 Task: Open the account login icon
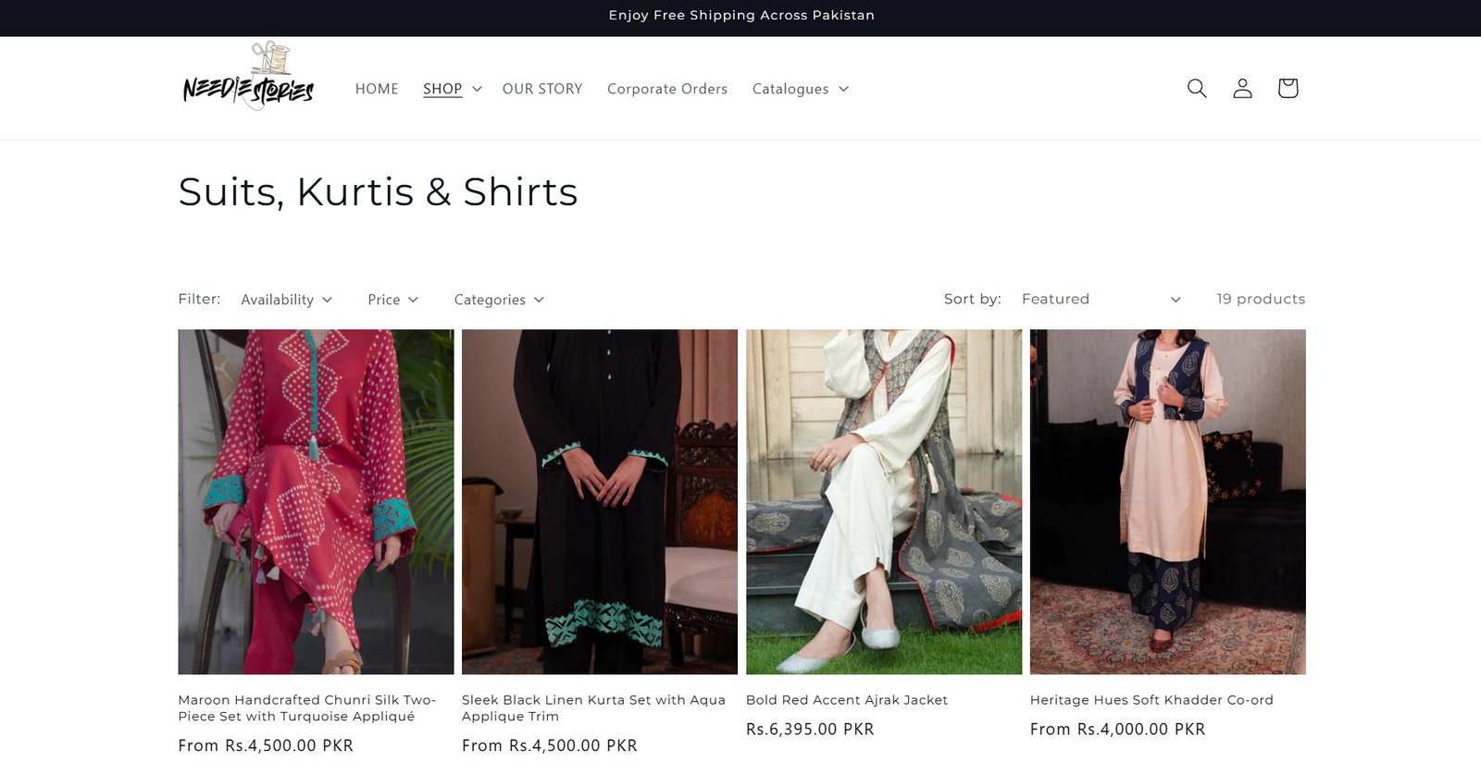point(1242,88)
